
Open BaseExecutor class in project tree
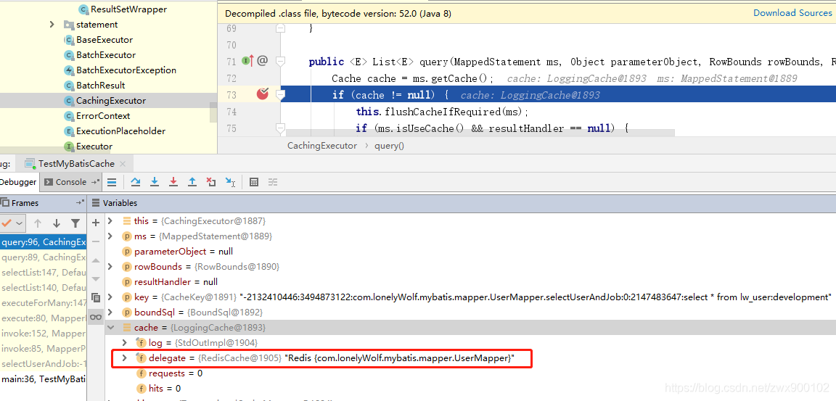(104, 39)
